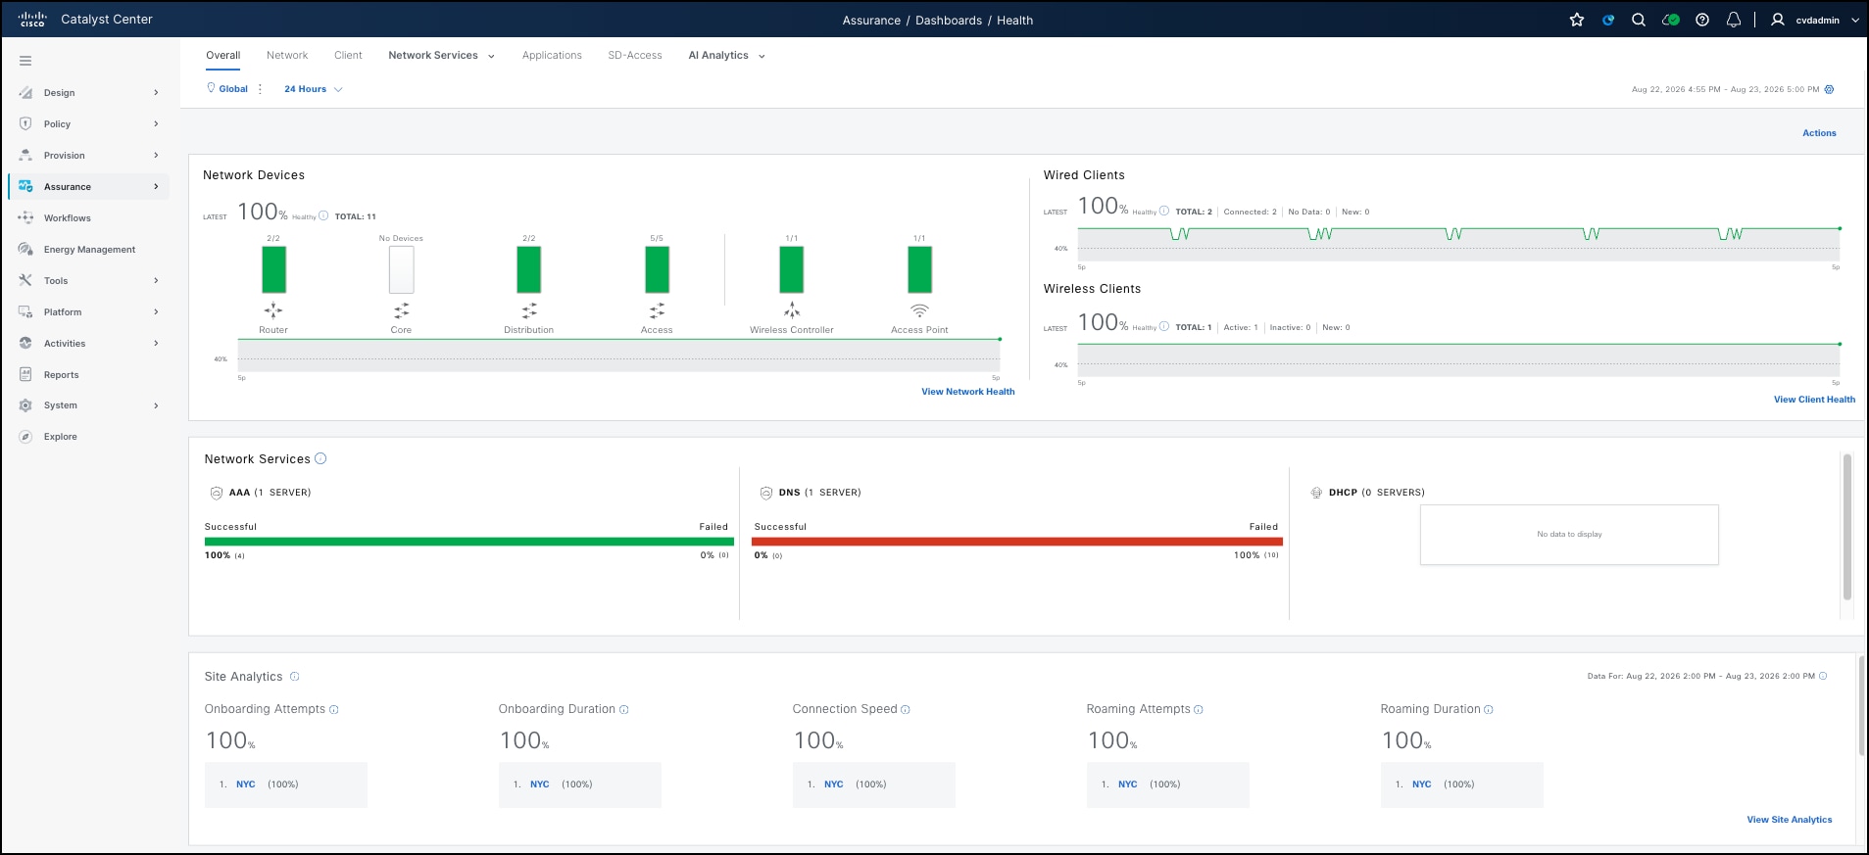Click the Router device bar
Image resolution: width=1869 pixels, height=855 pixels.
pos(273,269)
